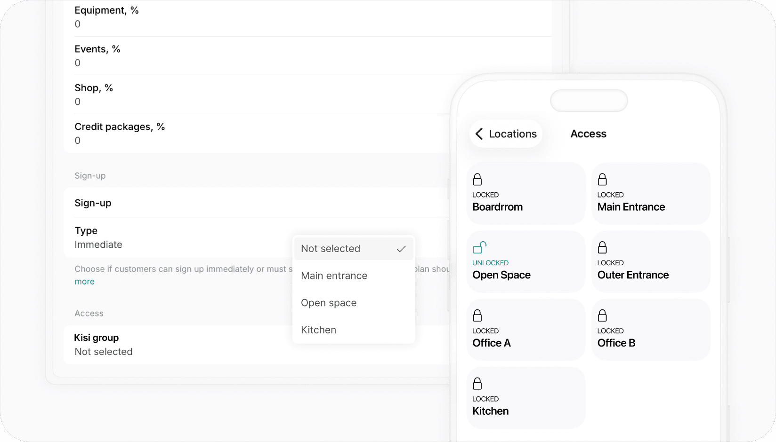
Task: Select Kitchen from the dropdown list
Action: pos(318,330)
